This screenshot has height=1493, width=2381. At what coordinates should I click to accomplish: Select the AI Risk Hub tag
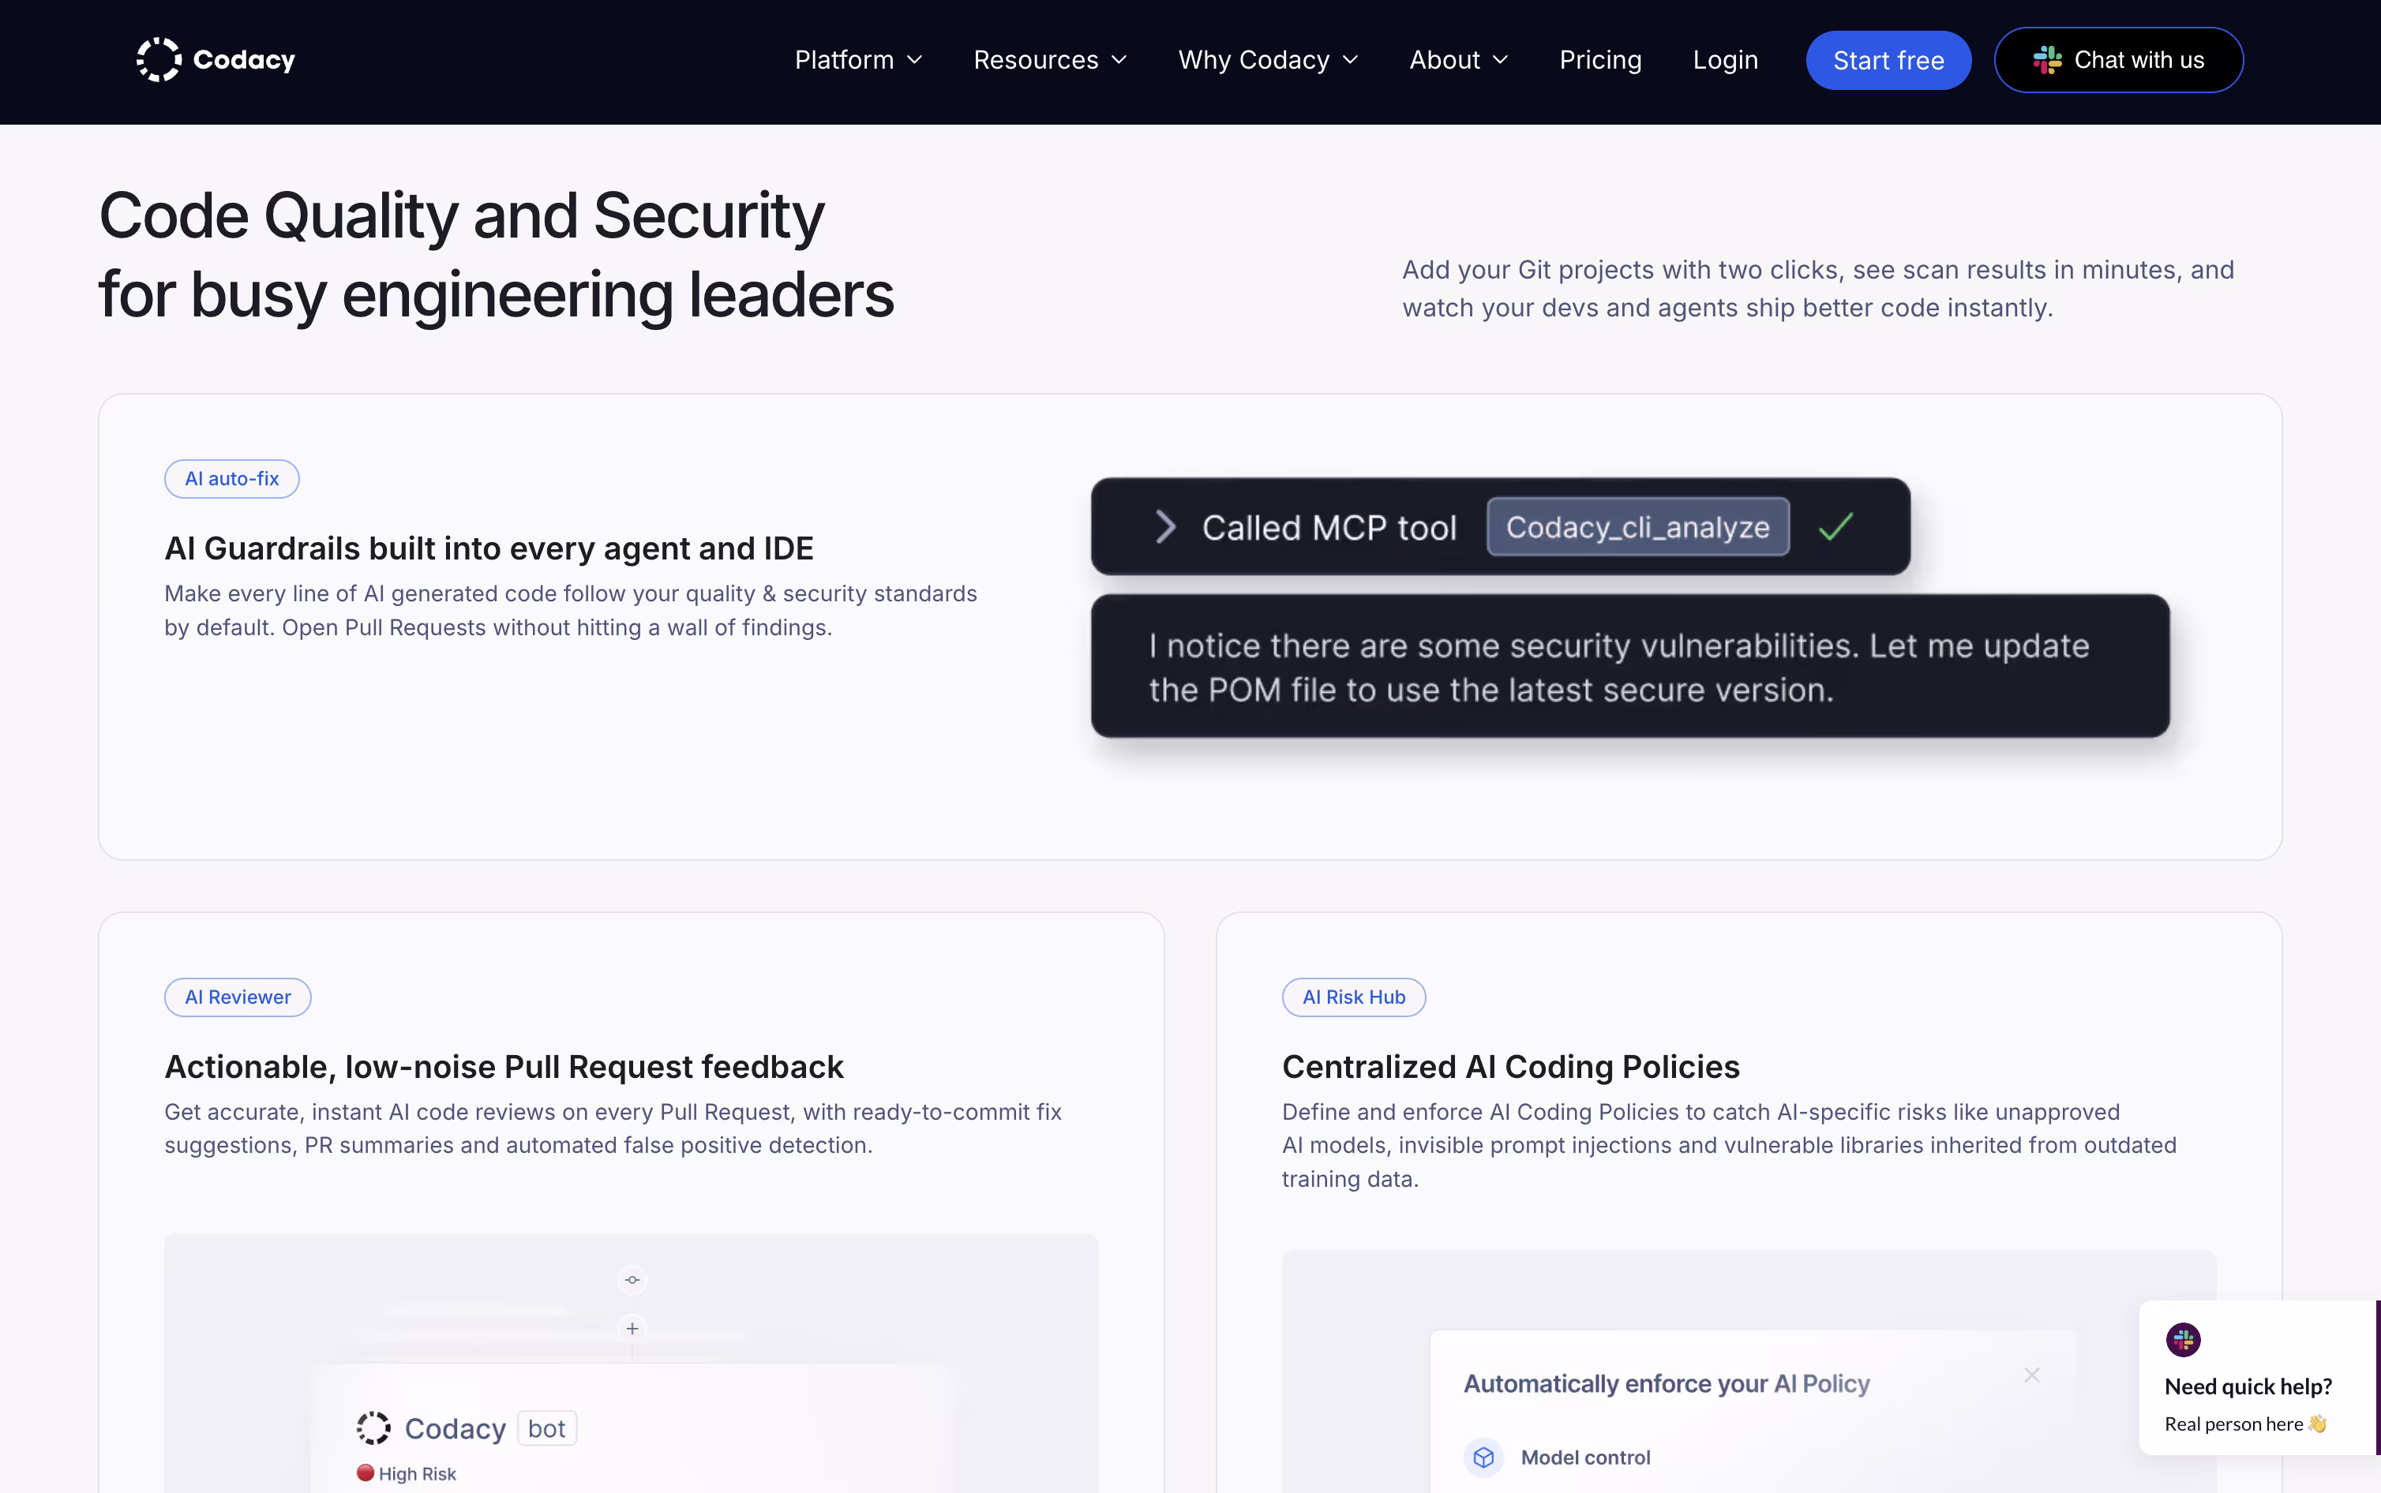click(x=1354, y=997)
